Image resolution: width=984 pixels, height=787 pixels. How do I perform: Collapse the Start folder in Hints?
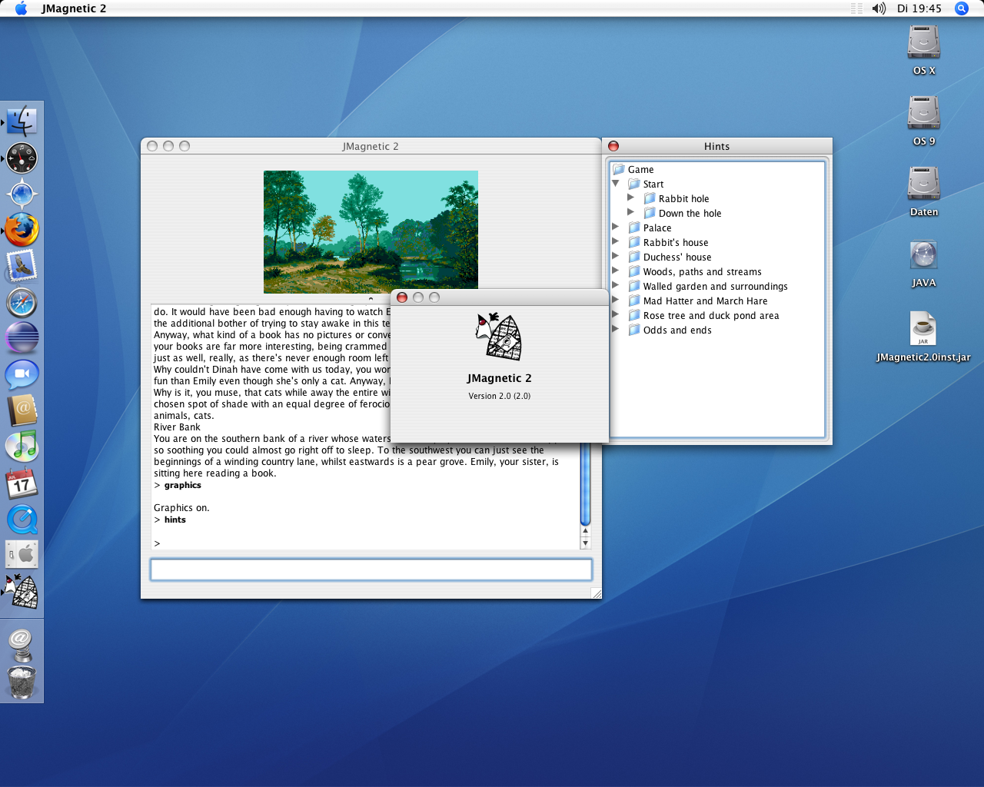tap(616, 184)
